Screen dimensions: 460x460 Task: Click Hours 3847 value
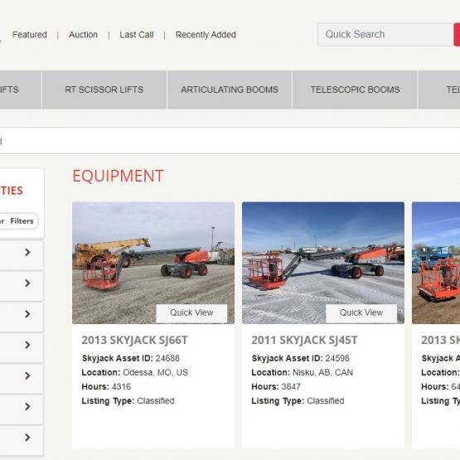[x=291, y=387]
